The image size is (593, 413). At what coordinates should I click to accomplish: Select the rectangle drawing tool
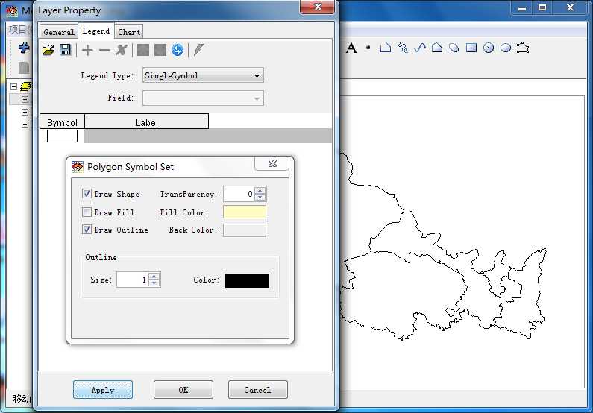(x=471, y=48)
